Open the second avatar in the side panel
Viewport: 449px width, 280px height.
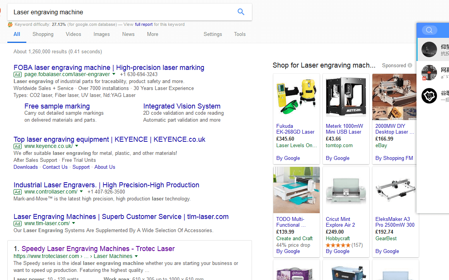(429, 73)
